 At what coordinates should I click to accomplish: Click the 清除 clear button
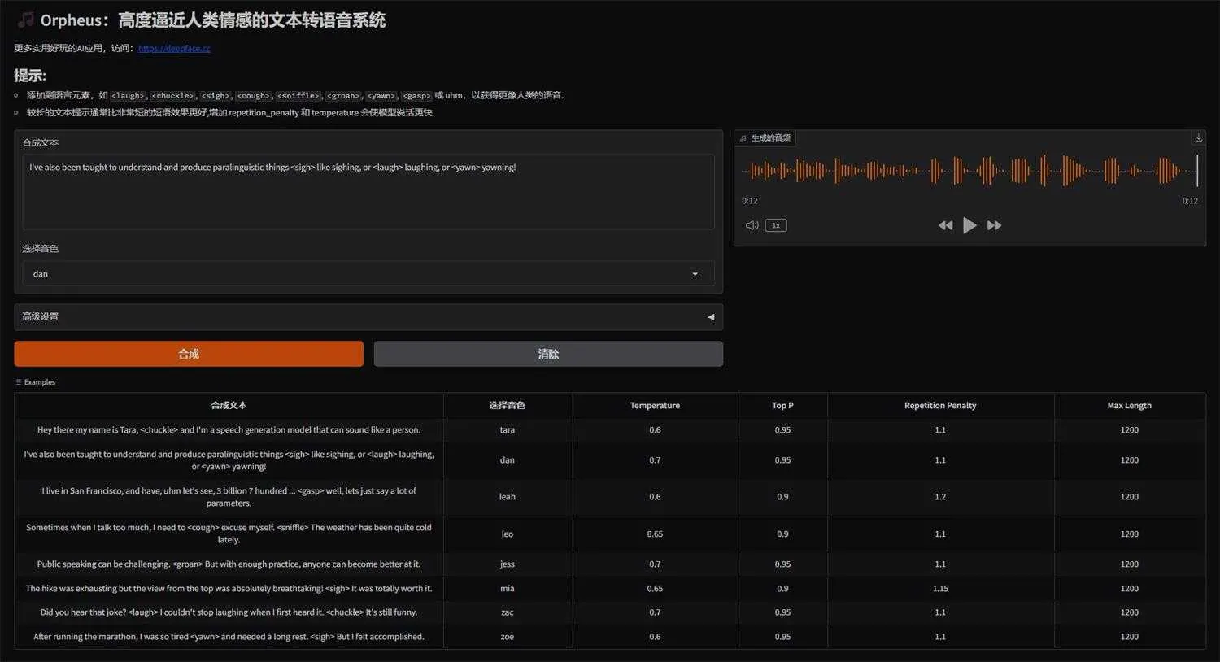pyautogui.click(x=548, y=354)
